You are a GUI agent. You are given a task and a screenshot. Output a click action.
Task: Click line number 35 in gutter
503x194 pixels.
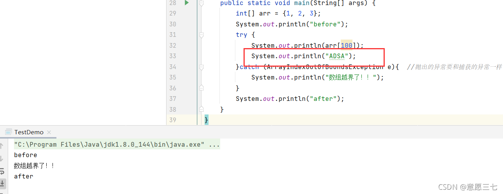172,77
